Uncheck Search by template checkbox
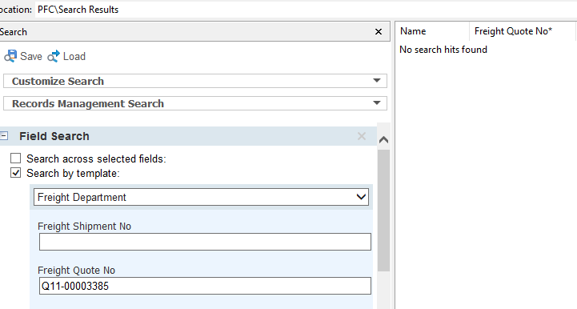 (15, 173)
